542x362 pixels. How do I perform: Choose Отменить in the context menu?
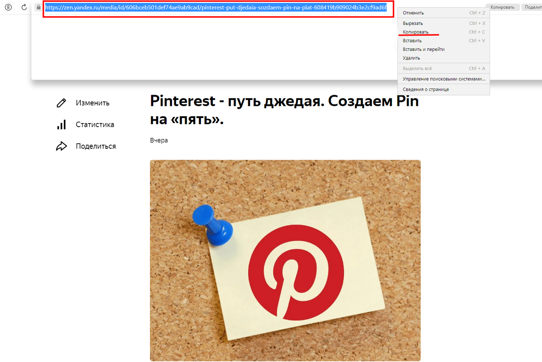[x=444, y=13]
